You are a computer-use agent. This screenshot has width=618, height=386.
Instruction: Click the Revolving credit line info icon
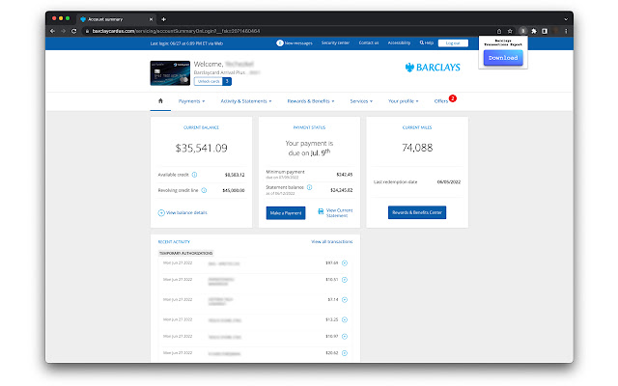(204, 190)
